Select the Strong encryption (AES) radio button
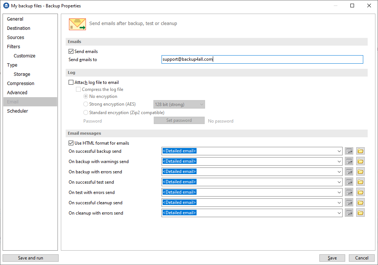This screenshot has height=265, width=378. [x=85, y=104]
